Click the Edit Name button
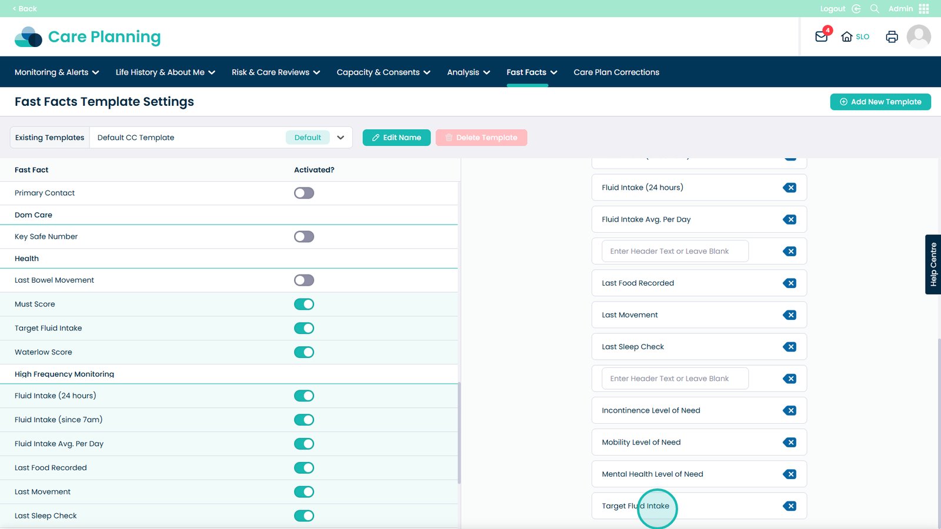Screen dimensions: 941x529 click(396, 138)
